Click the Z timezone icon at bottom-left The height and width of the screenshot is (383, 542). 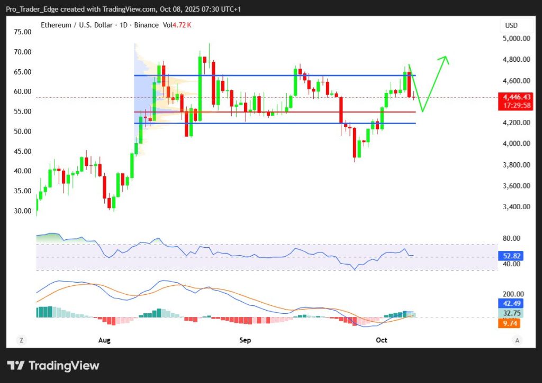pyautogui.click(x=21, y=341)
